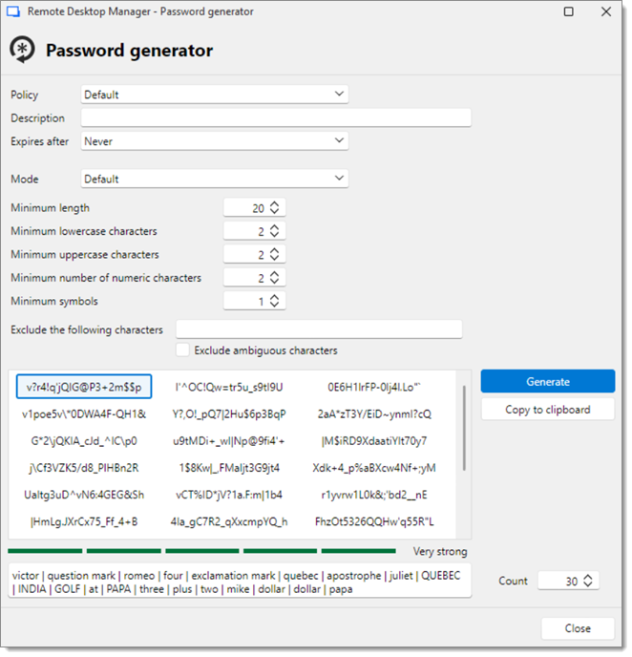Click the Description input field

point(278,118)
